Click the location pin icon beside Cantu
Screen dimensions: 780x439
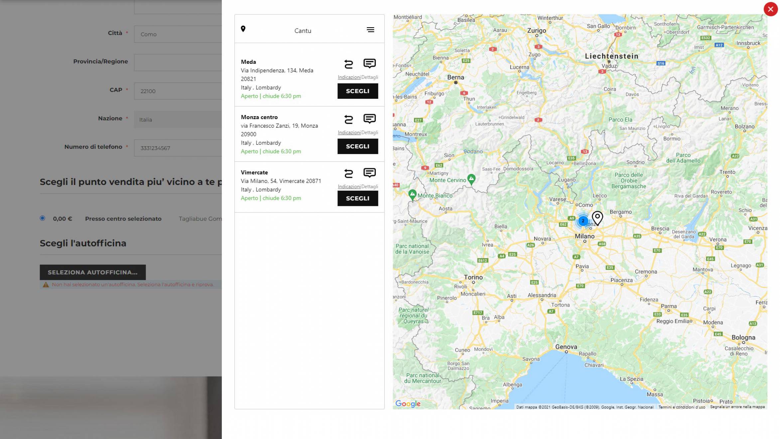pyautogui.click(x=243, y=29)
